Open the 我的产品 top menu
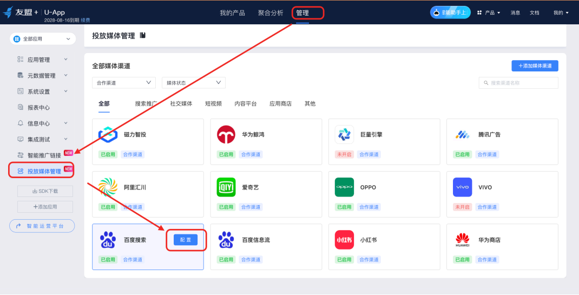579x295 pixels. click(232, 13)
